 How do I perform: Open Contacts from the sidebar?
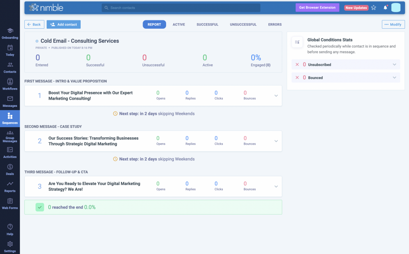(x=10, y=67)
